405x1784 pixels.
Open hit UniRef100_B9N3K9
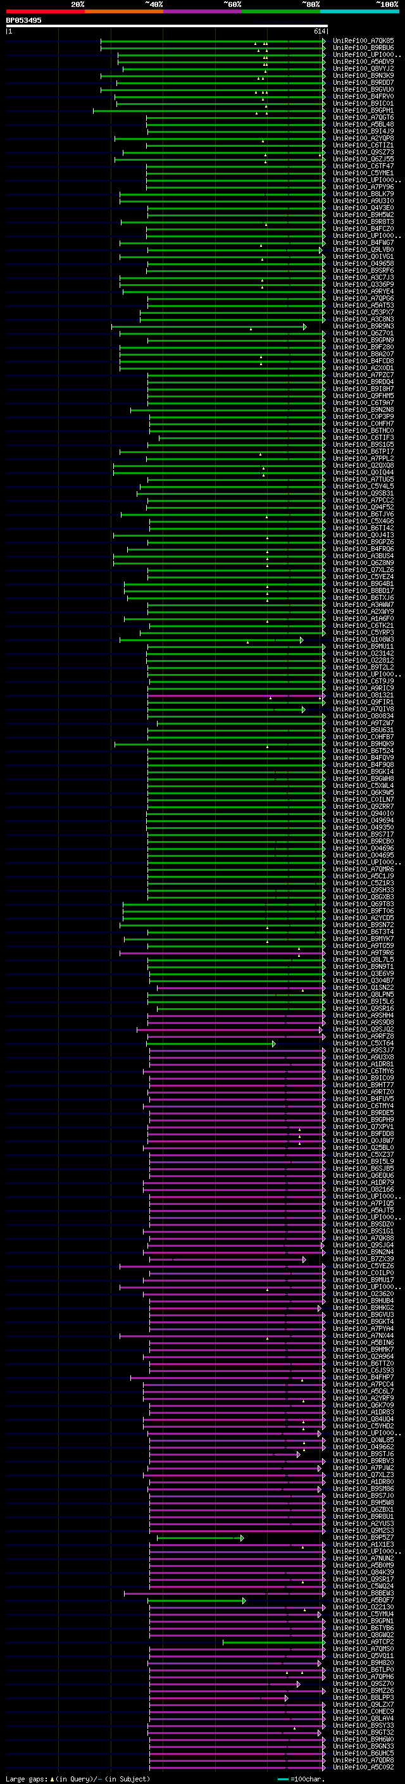(363, 75)
